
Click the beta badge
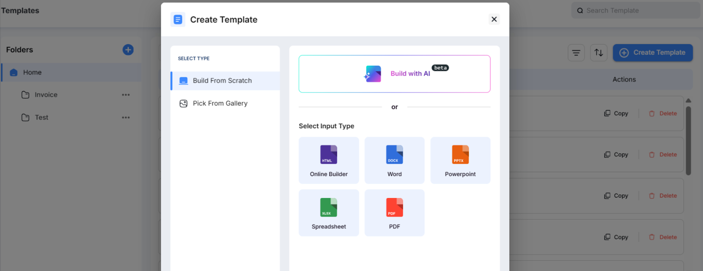(x=440, y=68)
